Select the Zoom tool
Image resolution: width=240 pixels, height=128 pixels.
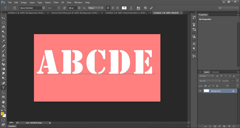3,106
